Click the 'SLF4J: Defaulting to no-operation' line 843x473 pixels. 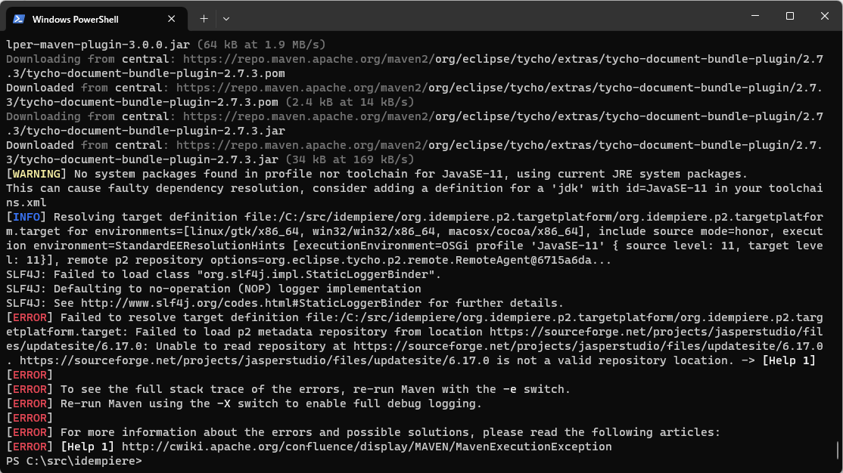[x=213, y=289]
